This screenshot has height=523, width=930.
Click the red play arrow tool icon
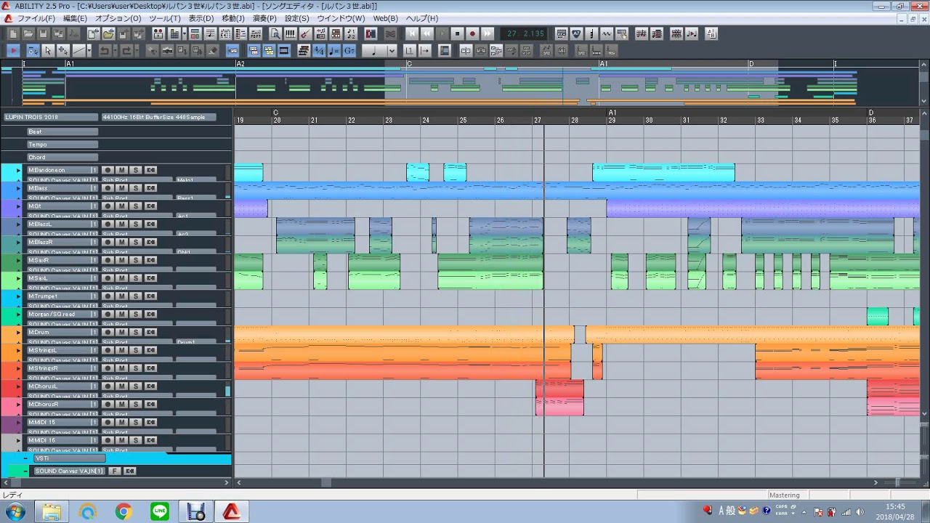13,50
